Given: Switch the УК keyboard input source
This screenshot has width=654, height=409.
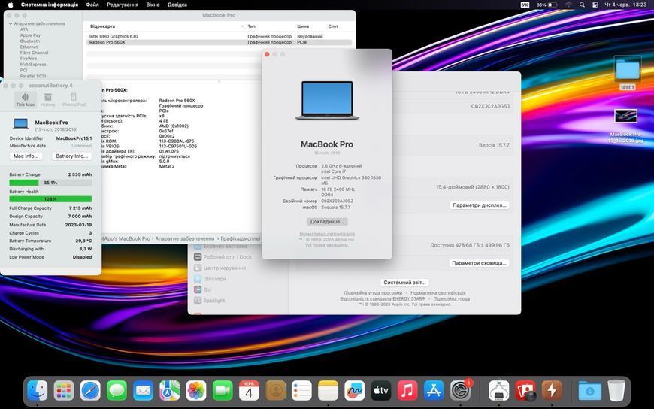Looking at the screenshot, I should [525, 5].
